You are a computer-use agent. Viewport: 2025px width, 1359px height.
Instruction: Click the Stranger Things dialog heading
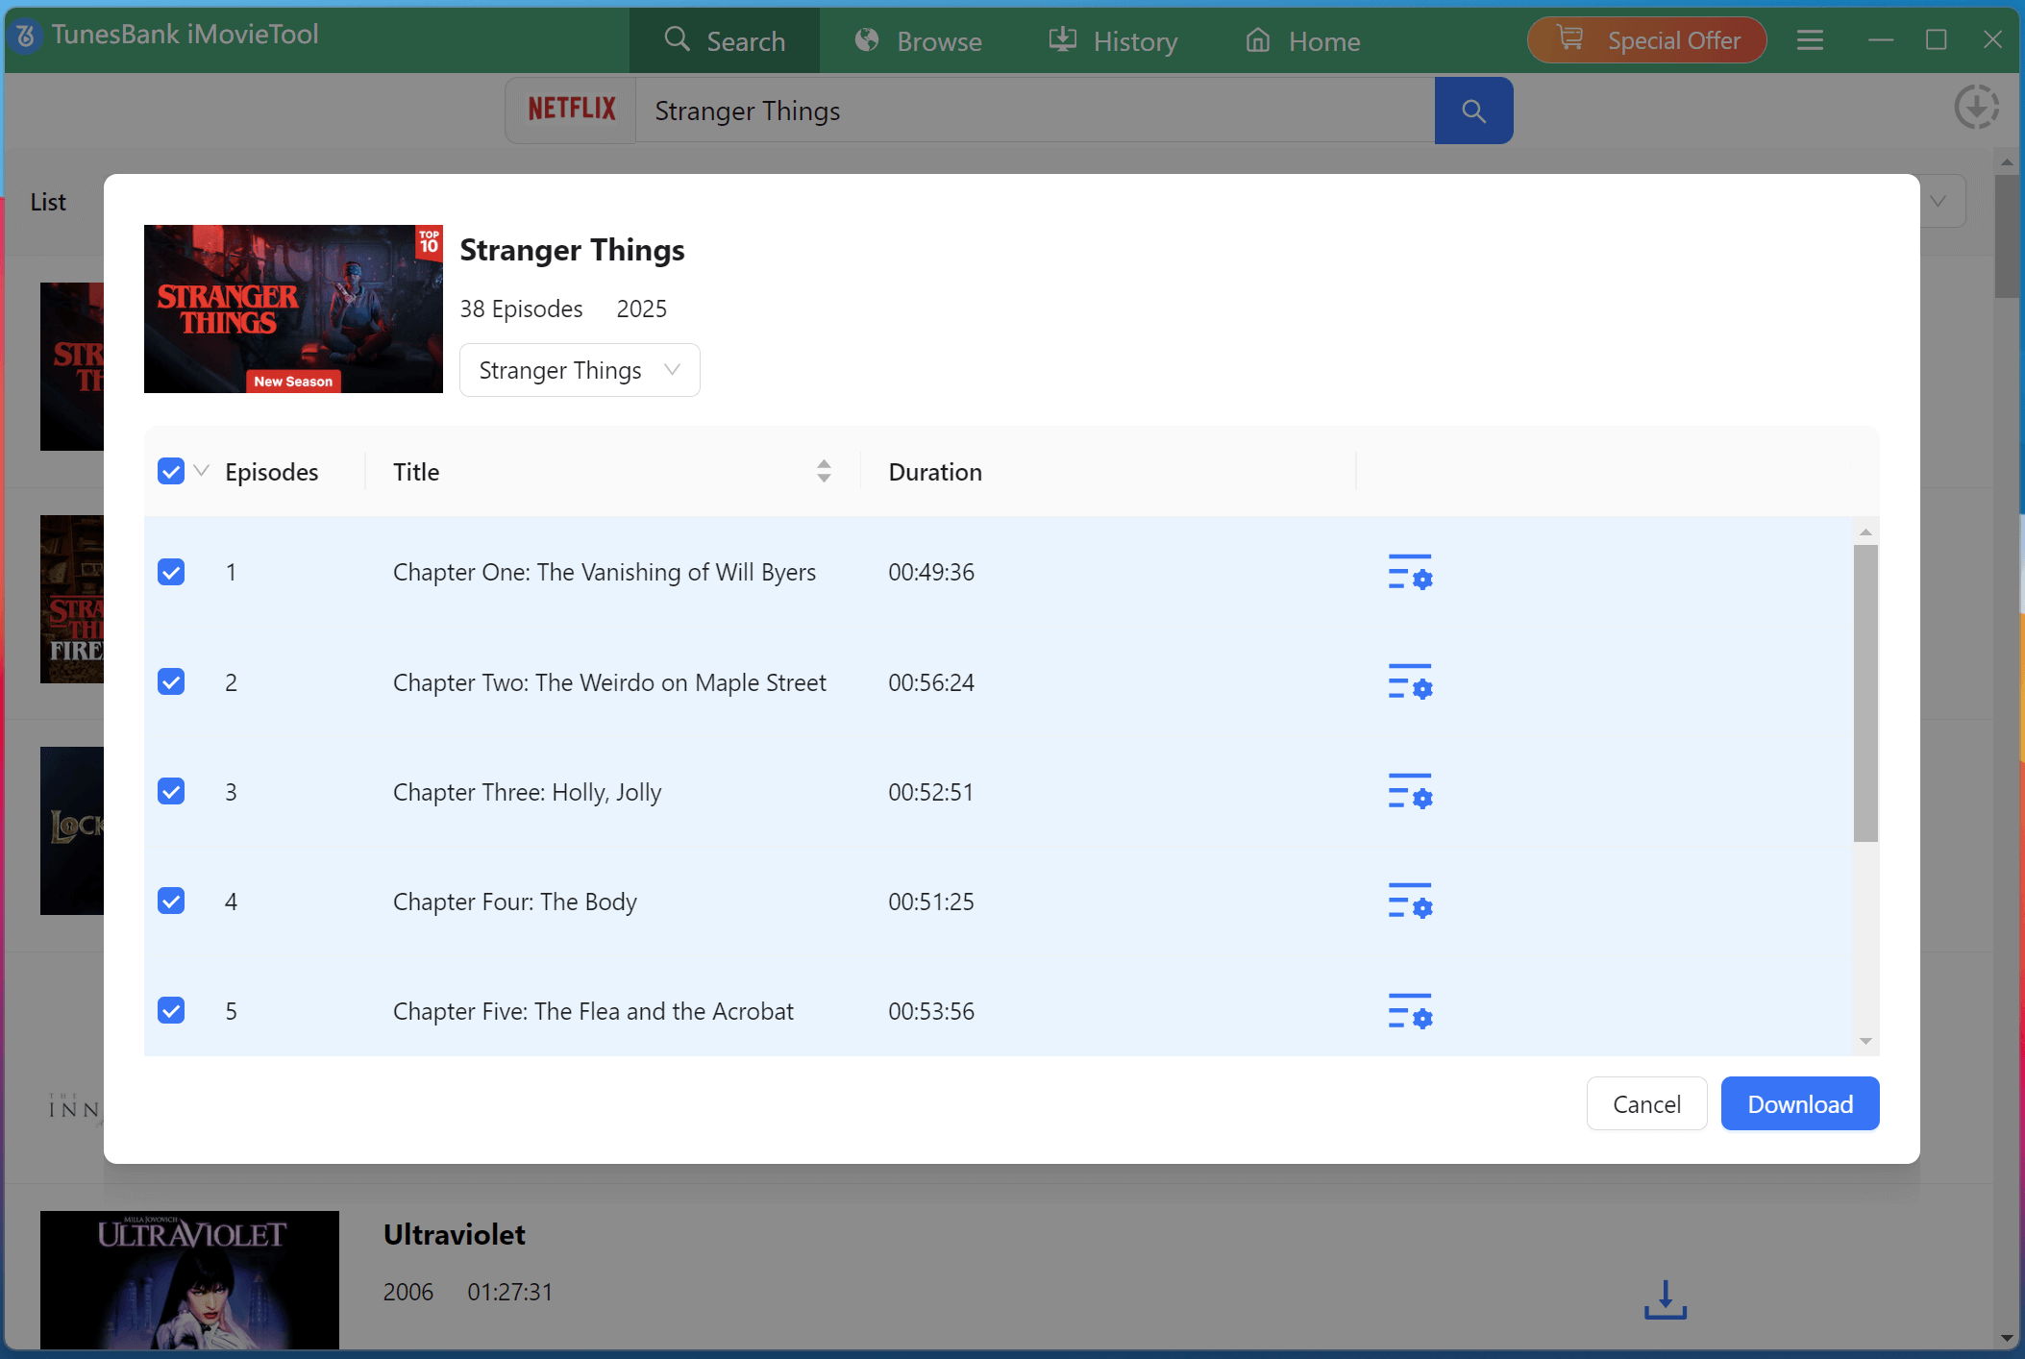[x=572, y=249]
